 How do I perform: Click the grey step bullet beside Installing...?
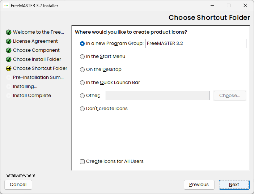pyautogui.click(x=9, y=87)
